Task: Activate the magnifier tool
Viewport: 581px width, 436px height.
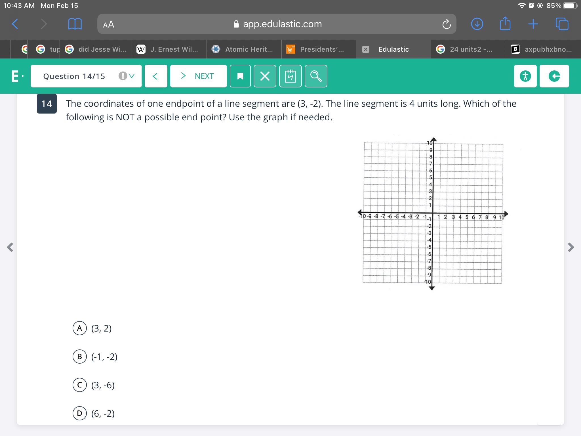Action: coord(316,76)
